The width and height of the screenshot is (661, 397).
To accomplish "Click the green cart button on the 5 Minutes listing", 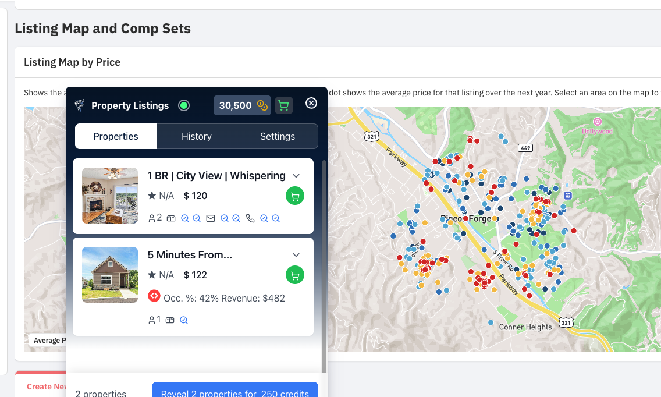I will (x=295, y=275).
